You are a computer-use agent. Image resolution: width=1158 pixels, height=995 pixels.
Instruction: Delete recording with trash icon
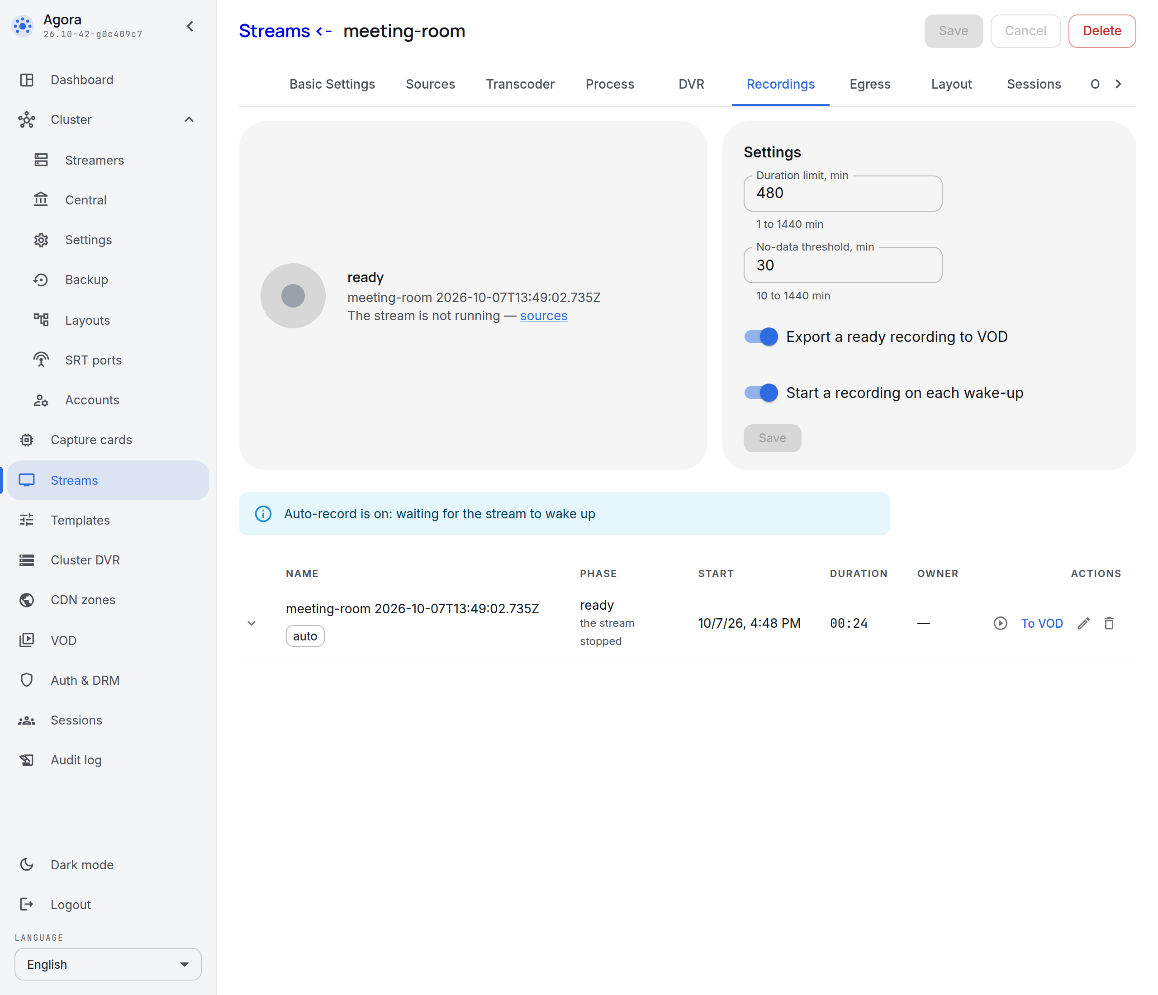coord(1109,623)
